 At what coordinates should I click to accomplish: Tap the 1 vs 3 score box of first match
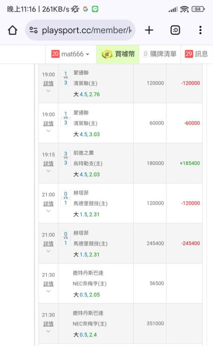65,78
